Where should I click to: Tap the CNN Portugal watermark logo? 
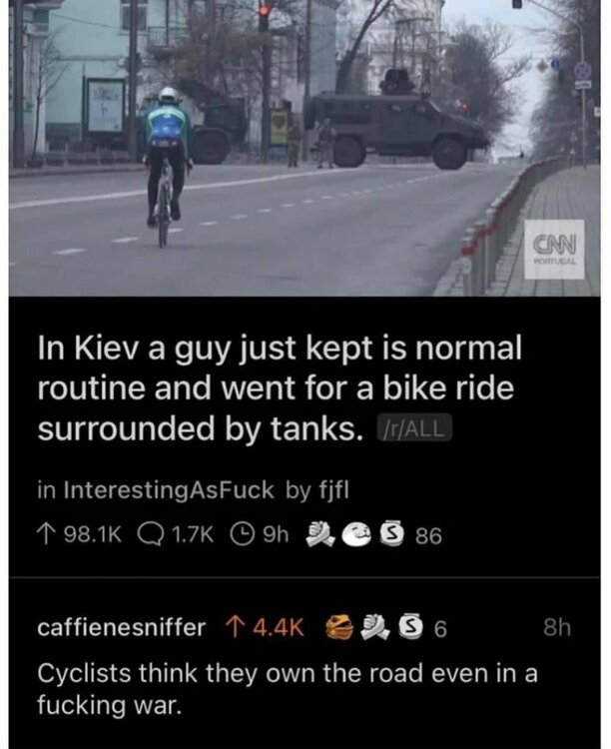click(x=554, y=250)
